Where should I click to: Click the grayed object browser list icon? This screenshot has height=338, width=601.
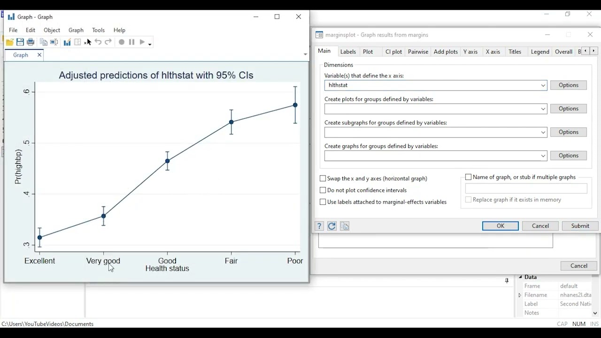click(x=77, y=42)
